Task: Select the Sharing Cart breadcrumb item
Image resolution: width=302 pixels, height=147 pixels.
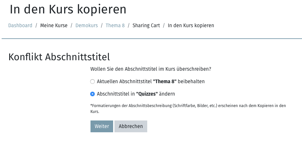Action: pos(146,26)
